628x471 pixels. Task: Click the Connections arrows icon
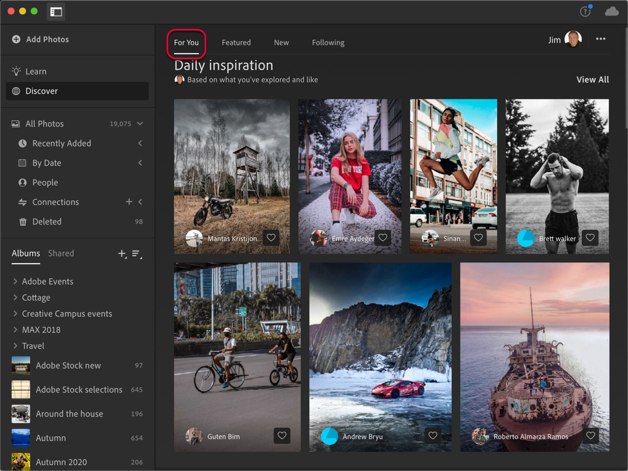pos(22,202)
